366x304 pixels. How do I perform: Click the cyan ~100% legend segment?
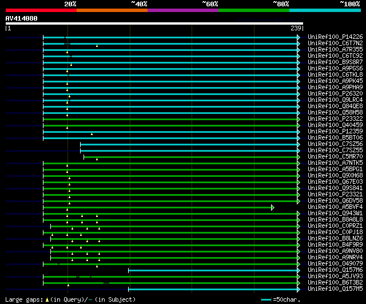point(325,10)
